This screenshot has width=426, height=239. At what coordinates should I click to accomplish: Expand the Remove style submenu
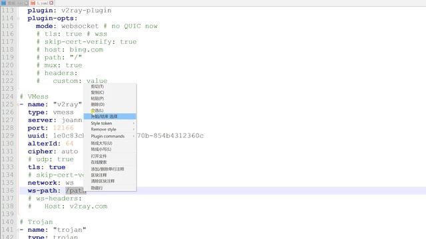[110, 129]
